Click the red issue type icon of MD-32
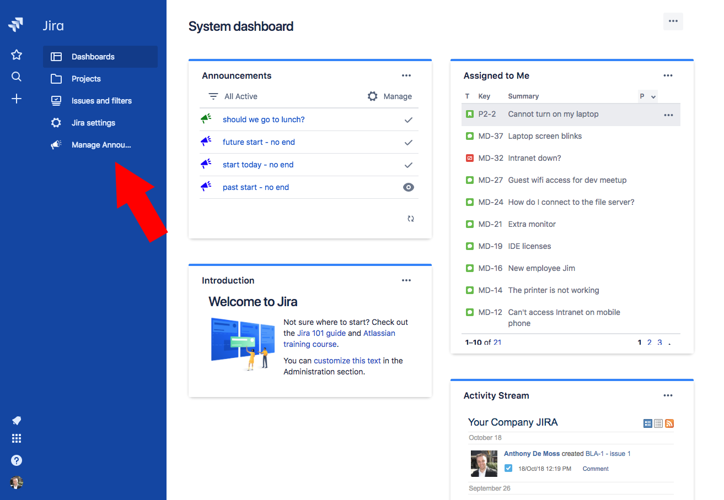This screenshot has width=724, height=500. point(470,158)
